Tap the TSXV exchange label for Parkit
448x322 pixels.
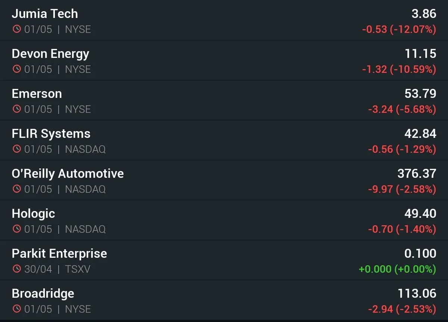[78, 269]
